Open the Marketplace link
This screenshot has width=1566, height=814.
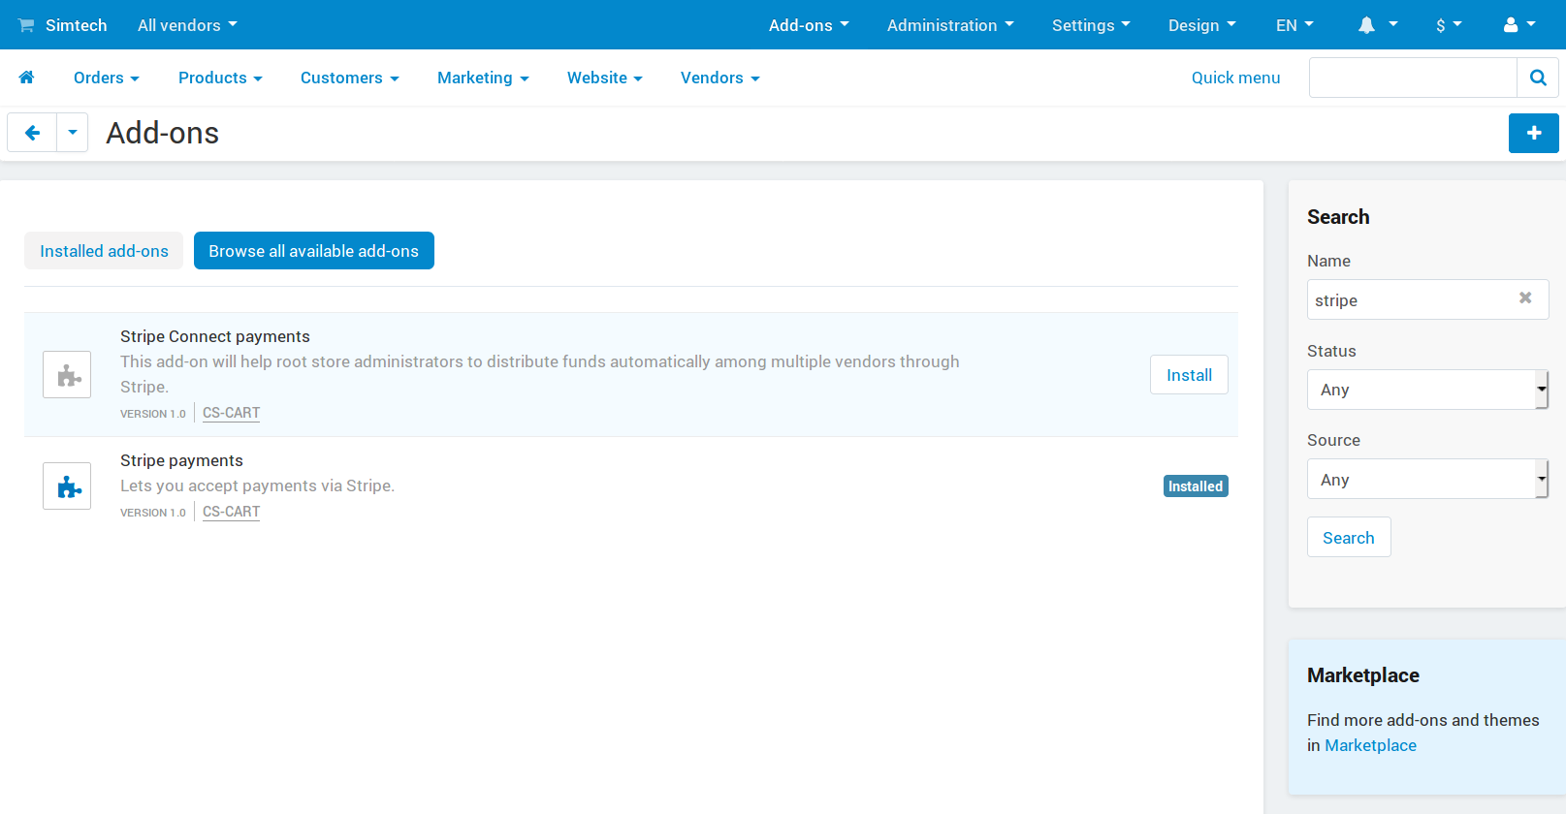point(1370,745)
